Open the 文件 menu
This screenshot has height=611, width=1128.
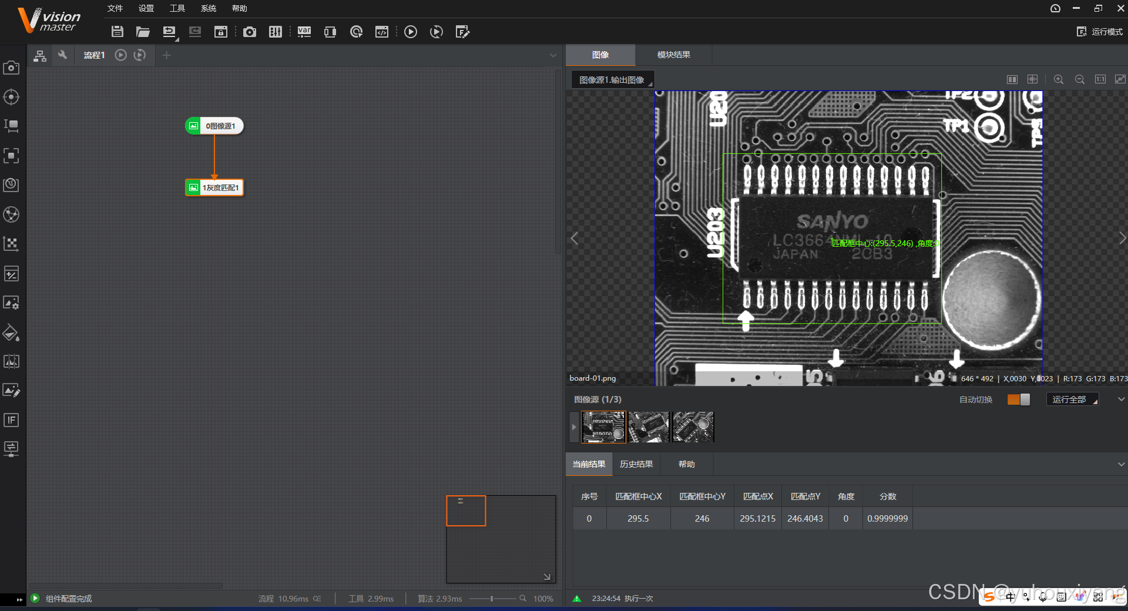pyautogui.click(x=115, y=8)
